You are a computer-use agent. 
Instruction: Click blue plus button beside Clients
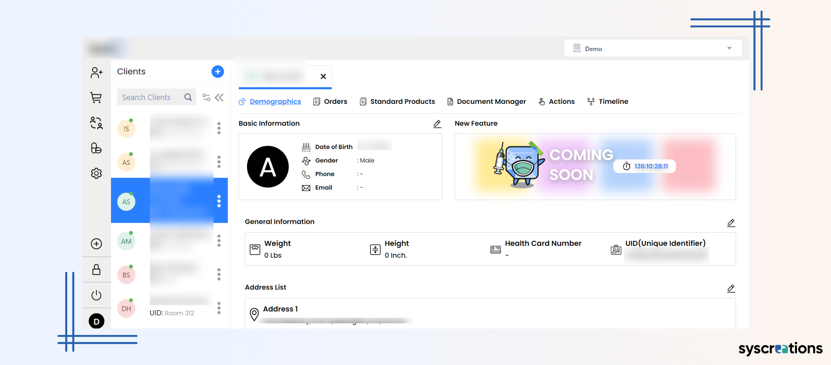tap(218, 71)
